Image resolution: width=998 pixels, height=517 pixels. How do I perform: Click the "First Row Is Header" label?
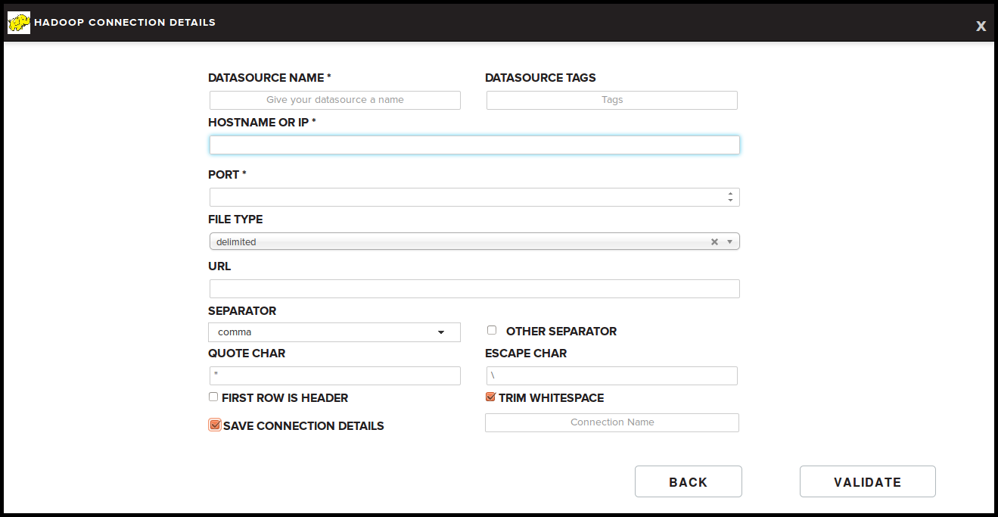point(285,398)
